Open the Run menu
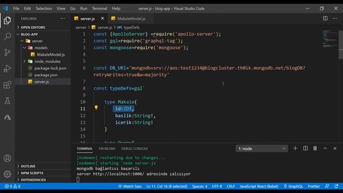 click(84, 9)
